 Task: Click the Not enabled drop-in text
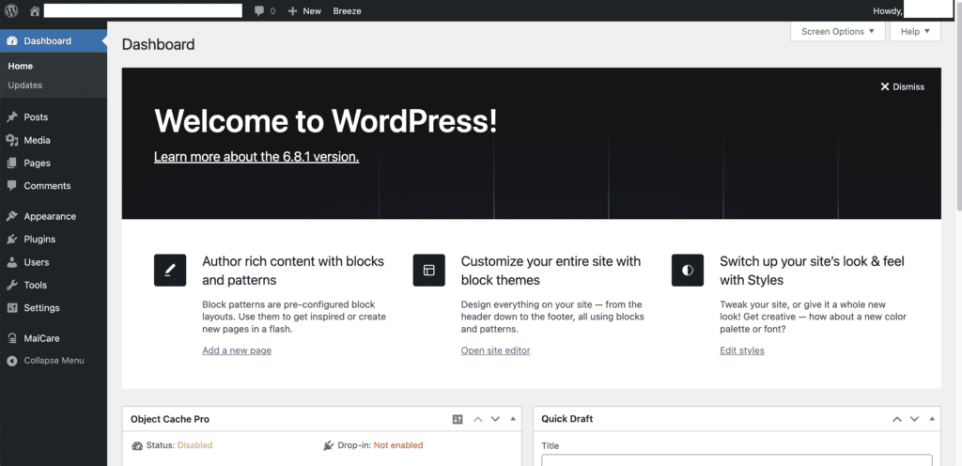coord(398,445)
